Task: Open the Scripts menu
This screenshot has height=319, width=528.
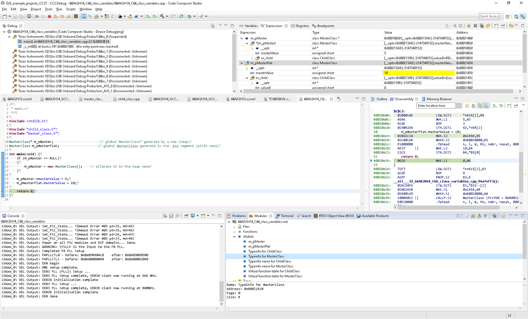Action: tap(71, 9)
